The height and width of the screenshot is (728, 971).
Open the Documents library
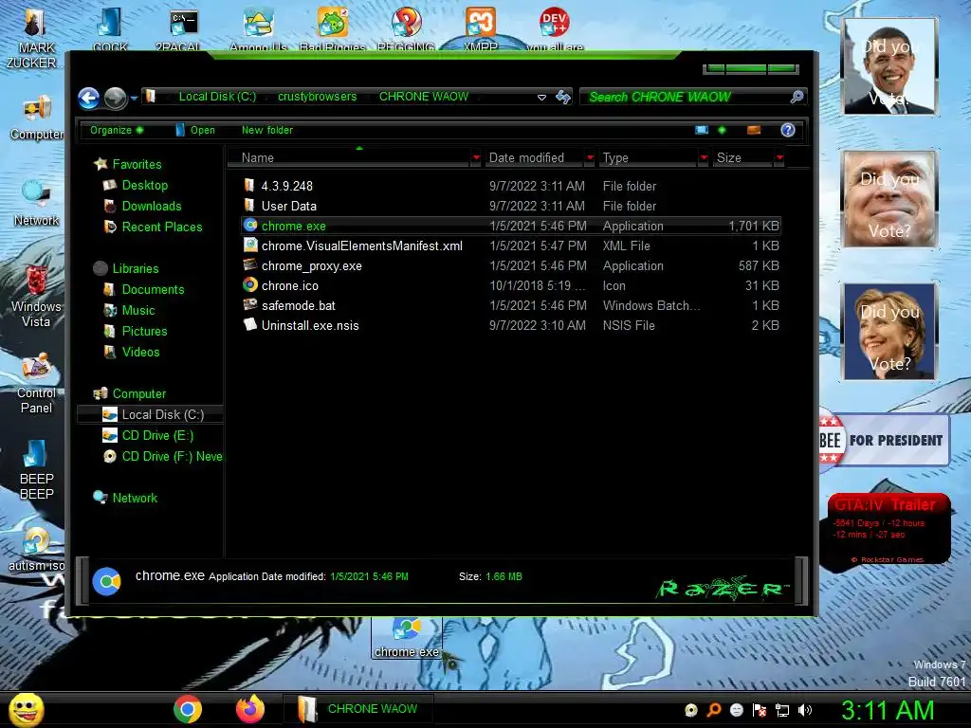pos(143,289)
